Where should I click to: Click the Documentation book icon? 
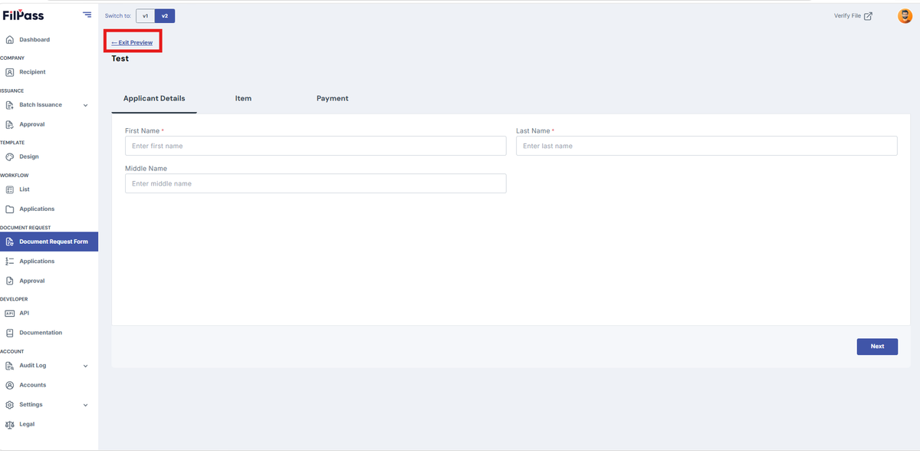tap(10, 333)
